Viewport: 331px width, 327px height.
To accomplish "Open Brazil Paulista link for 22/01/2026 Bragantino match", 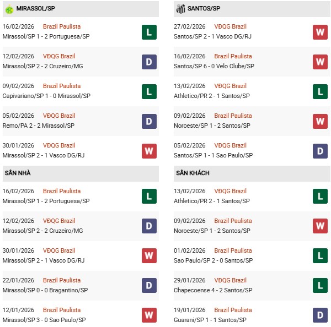I will 62,280.
